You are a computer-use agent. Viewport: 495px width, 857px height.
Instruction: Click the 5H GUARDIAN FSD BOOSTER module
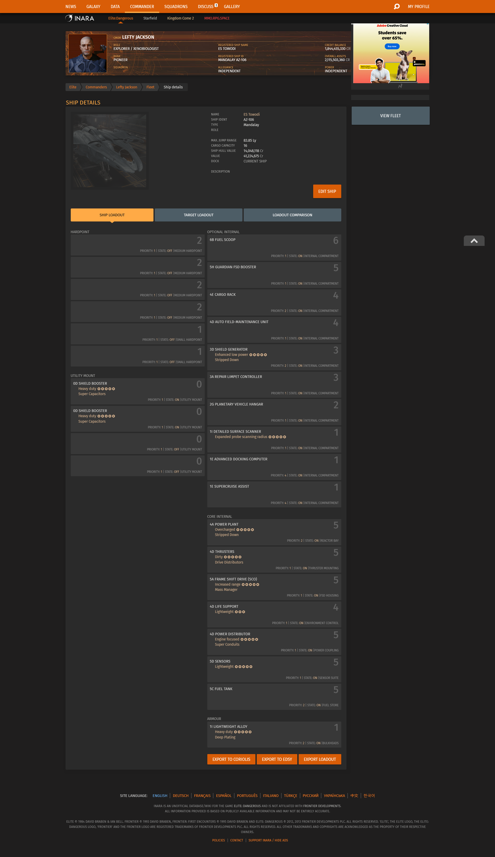tap(274, 275)
